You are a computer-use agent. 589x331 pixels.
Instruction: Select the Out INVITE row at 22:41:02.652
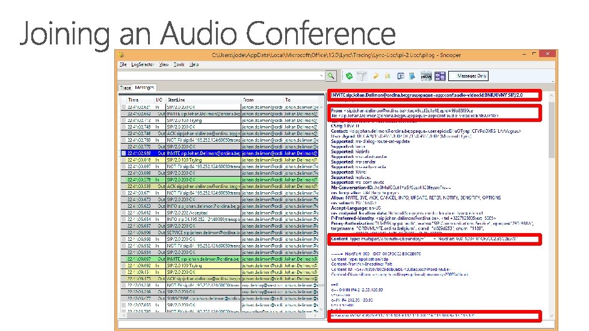click(219, 114)
